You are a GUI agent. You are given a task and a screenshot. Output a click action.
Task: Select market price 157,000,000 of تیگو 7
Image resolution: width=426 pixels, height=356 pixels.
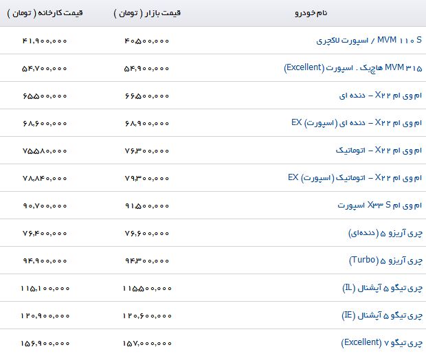[147, 343]
